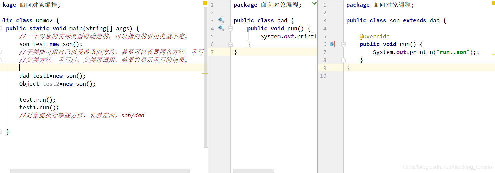Click the subclass marker beside 'public class dad'
The height and width of the screenshot is (173, 495).
tap(221, 20)
